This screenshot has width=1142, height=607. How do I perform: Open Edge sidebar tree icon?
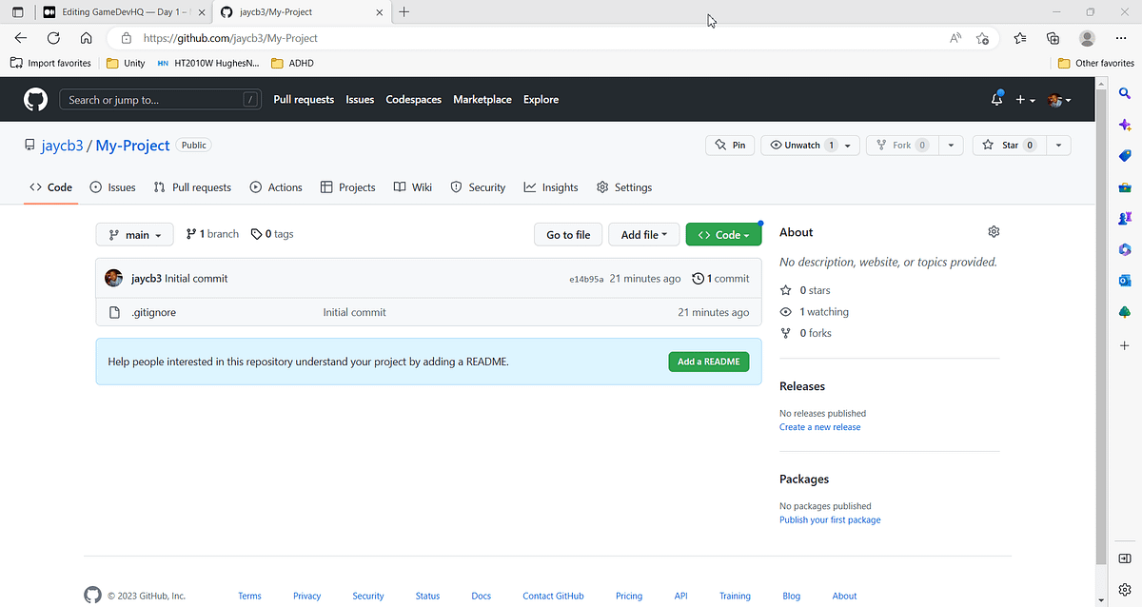click(1124, 312)
